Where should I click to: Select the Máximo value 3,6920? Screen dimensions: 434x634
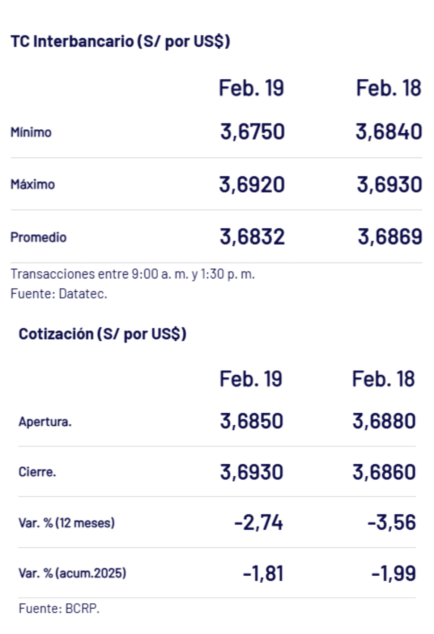click(252, 184)
